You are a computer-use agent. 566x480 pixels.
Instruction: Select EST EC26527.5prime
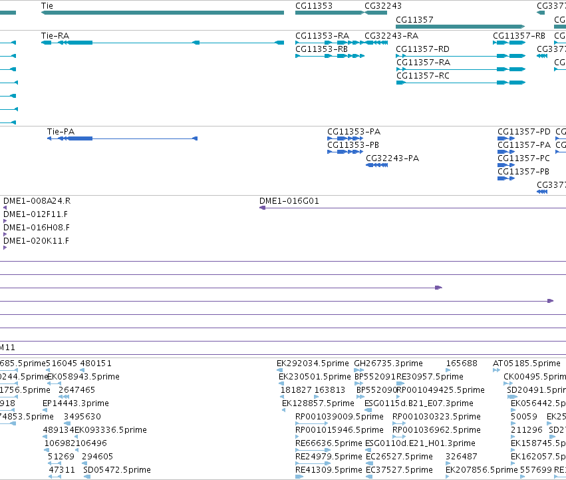click(399, 457)
